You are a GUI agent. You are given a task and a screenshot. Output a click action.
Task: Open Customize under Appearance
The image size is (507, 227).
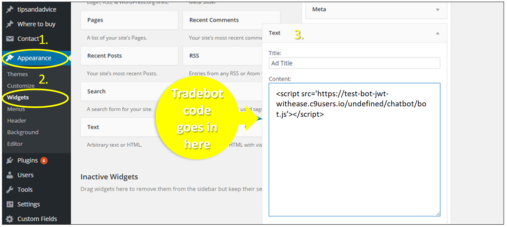[21, 86]
